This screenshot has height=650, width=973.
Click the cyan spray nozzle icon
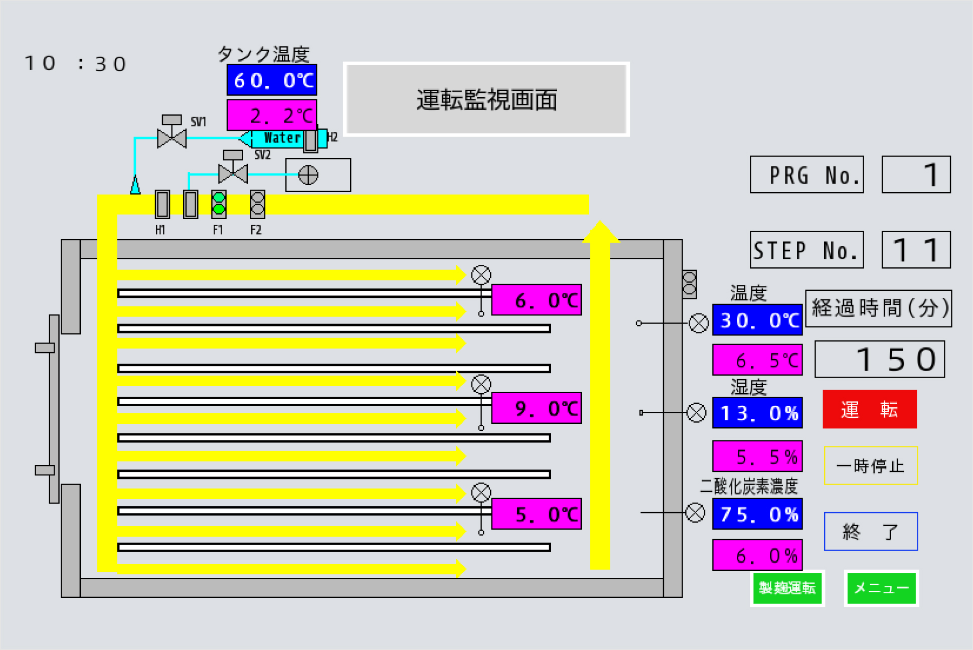pyautogui.click(x=135, y=185)
